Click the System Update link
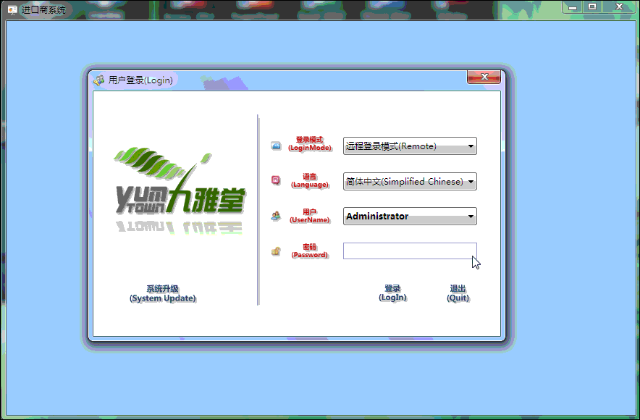The image size is (640, 420). point(163,293)
